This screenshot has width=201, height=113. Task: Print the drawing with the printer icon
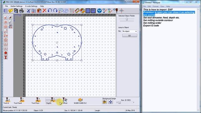click(x=21, y=11)
